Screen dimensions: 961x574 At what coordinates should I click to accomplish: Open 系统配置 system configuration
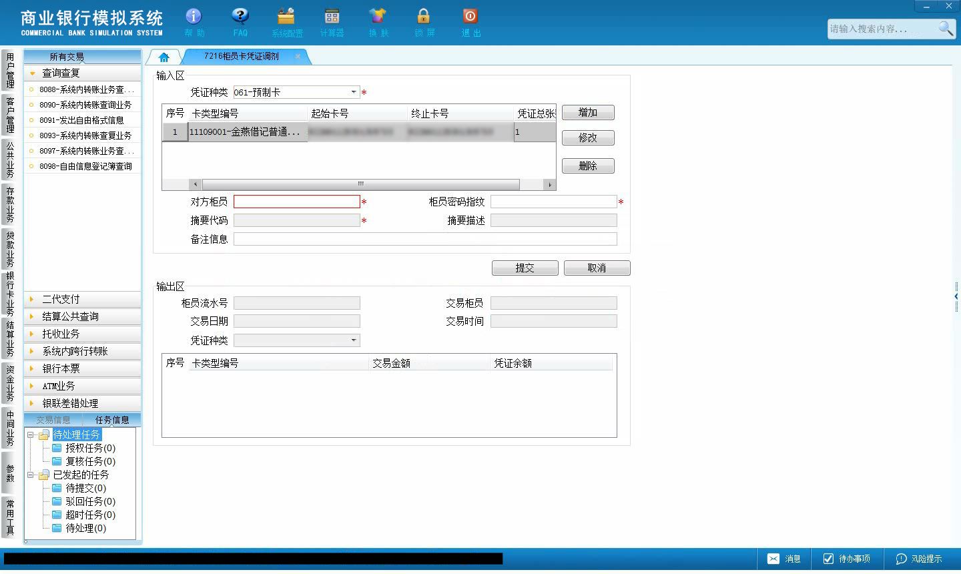(x=287, y=22)
